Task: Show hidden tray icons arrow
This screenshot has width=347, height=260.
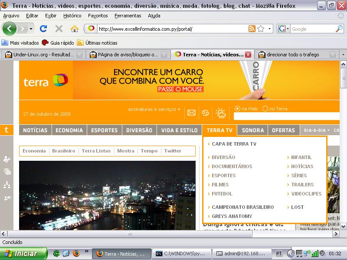Action: (x=291, y=253)
